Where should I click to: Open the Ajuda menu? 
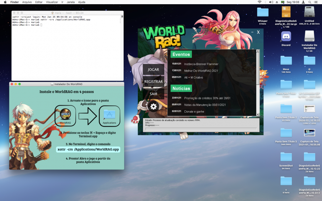pyautogui.click(x=81, y=2)
